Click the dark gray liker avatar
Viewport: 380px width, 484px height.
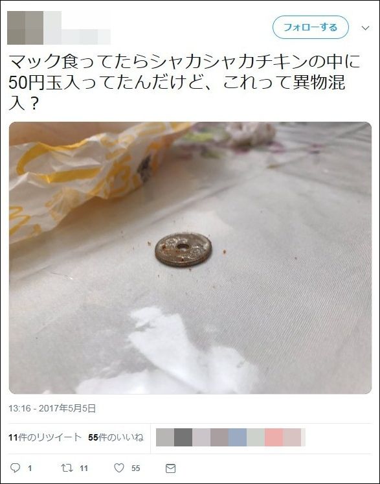coord(183,437)
